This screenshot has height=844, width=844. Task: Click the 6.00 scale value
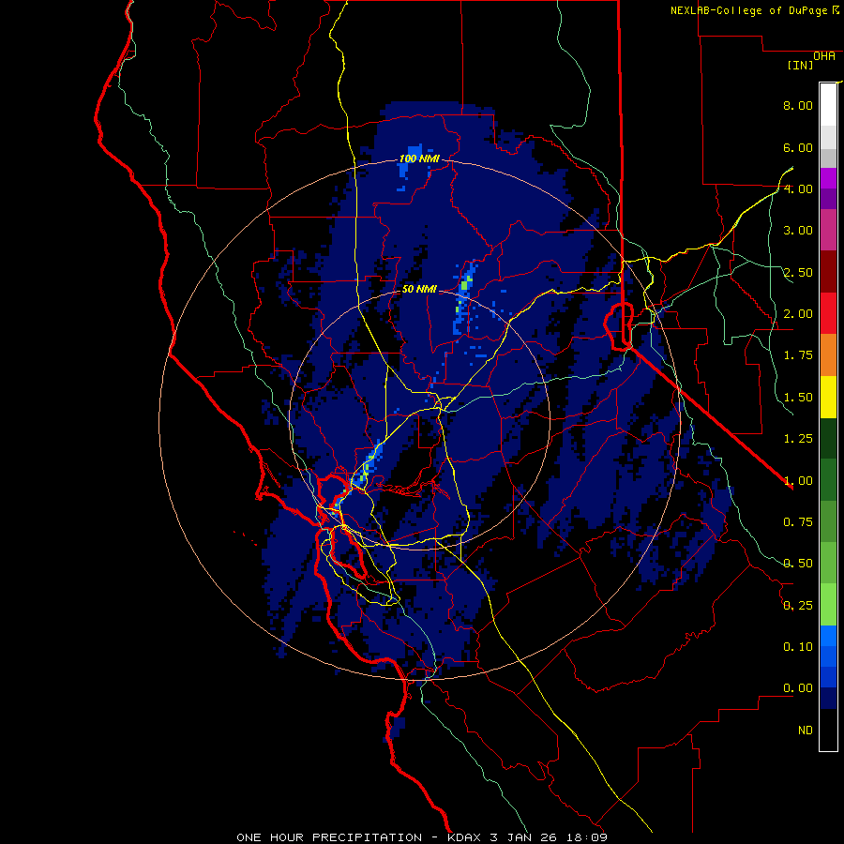tap(798, 147)
